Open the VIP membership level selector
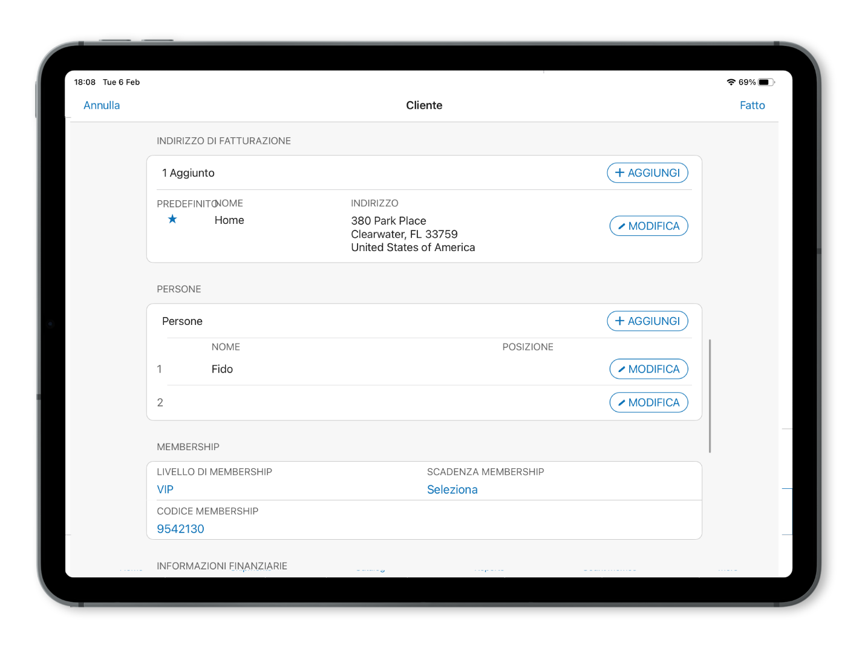This screenshot has width=865, height=645. (165, 489)
